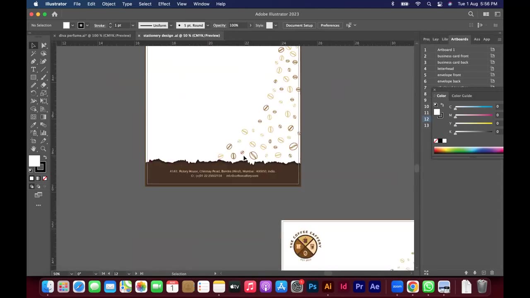Switch to the diva perfume.ai document tab
Viewport: 530px width, 298px height.
(x=95, y=36)
